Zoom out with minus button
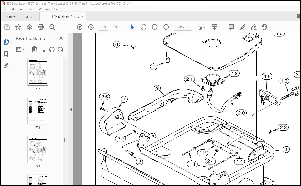 (154, 27)
